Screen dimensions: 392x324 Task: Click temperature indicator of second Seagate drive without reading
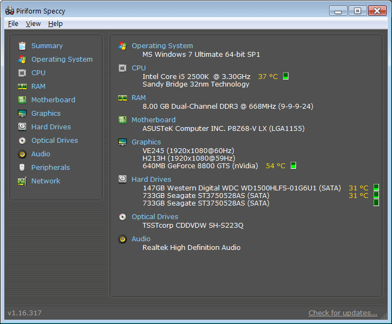point(376,202)
